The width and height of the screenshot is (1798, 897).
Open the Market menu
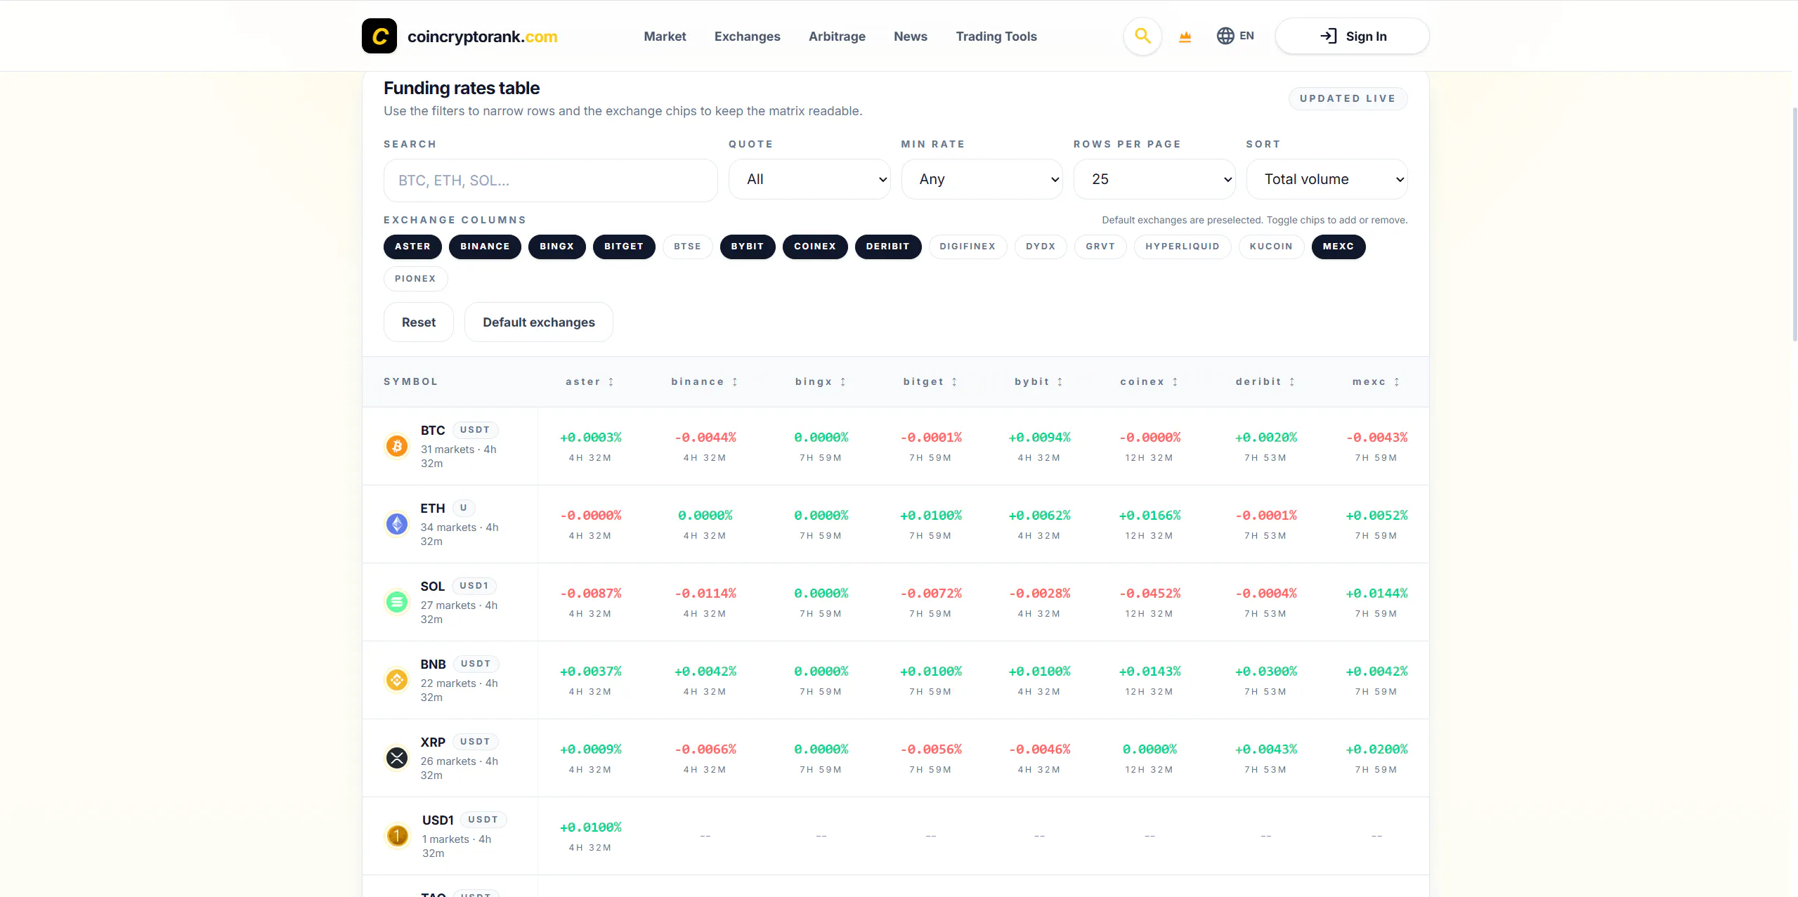click(665, 37)
